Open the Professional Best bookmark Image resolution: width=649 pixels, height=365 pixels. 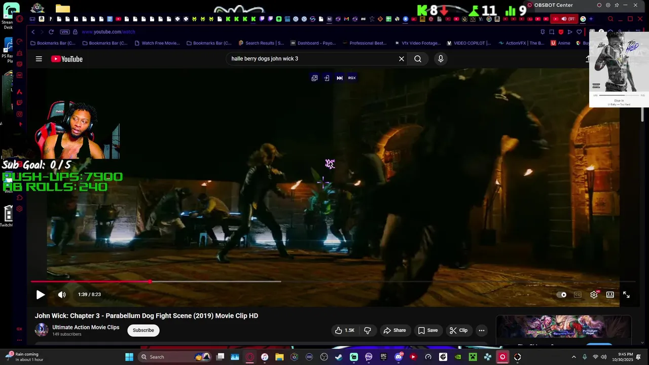click(365, 43)
